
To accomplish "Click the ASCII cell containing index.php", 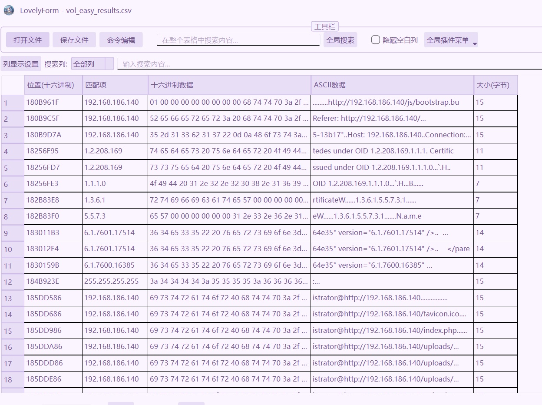I will tap(392, 331).
